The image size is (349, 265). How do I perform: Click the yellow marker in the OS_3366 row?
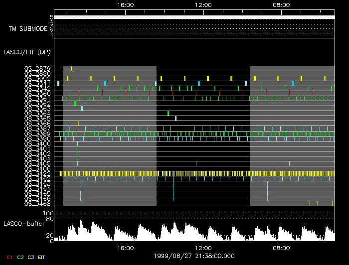(78, 123)
